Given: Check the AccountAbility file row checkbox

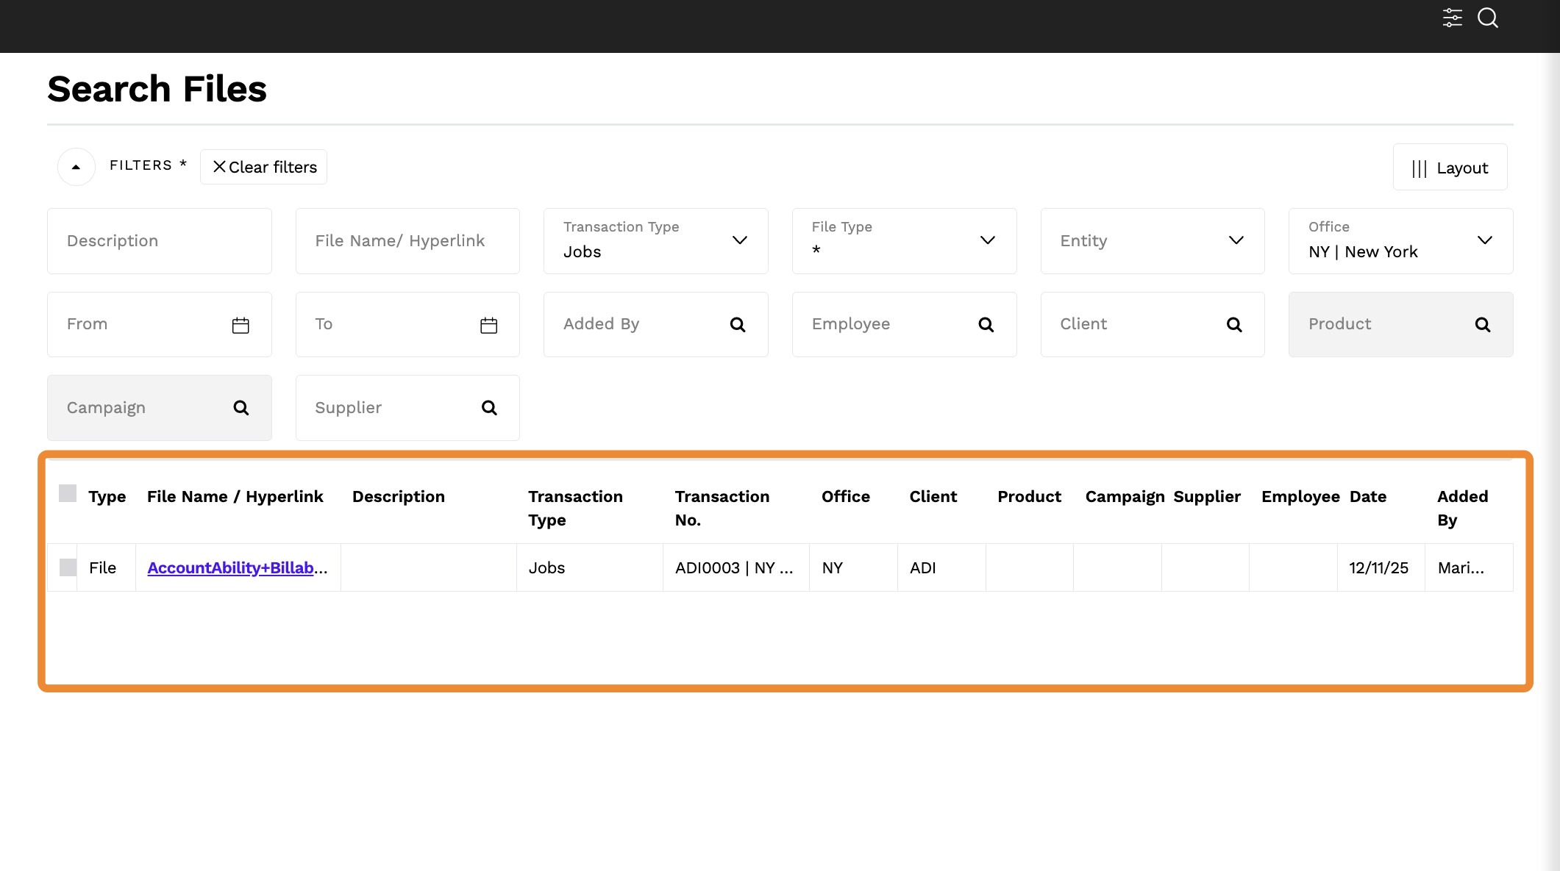Looking at the screenshot, I should click(x=68, y=567).
